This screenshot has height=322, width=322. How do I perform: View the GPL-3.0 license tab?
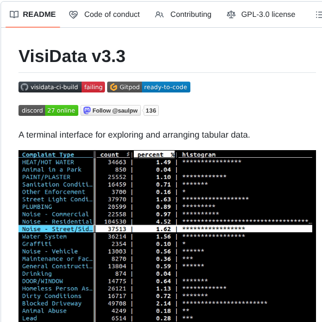[x=261, y=14]
